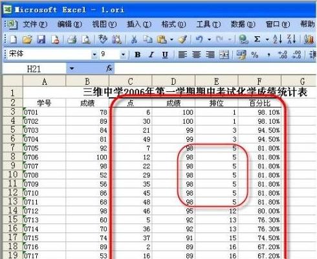Viewport: 317px width, 259px height.
Task: Select column D header
Action: pos(173,82)
